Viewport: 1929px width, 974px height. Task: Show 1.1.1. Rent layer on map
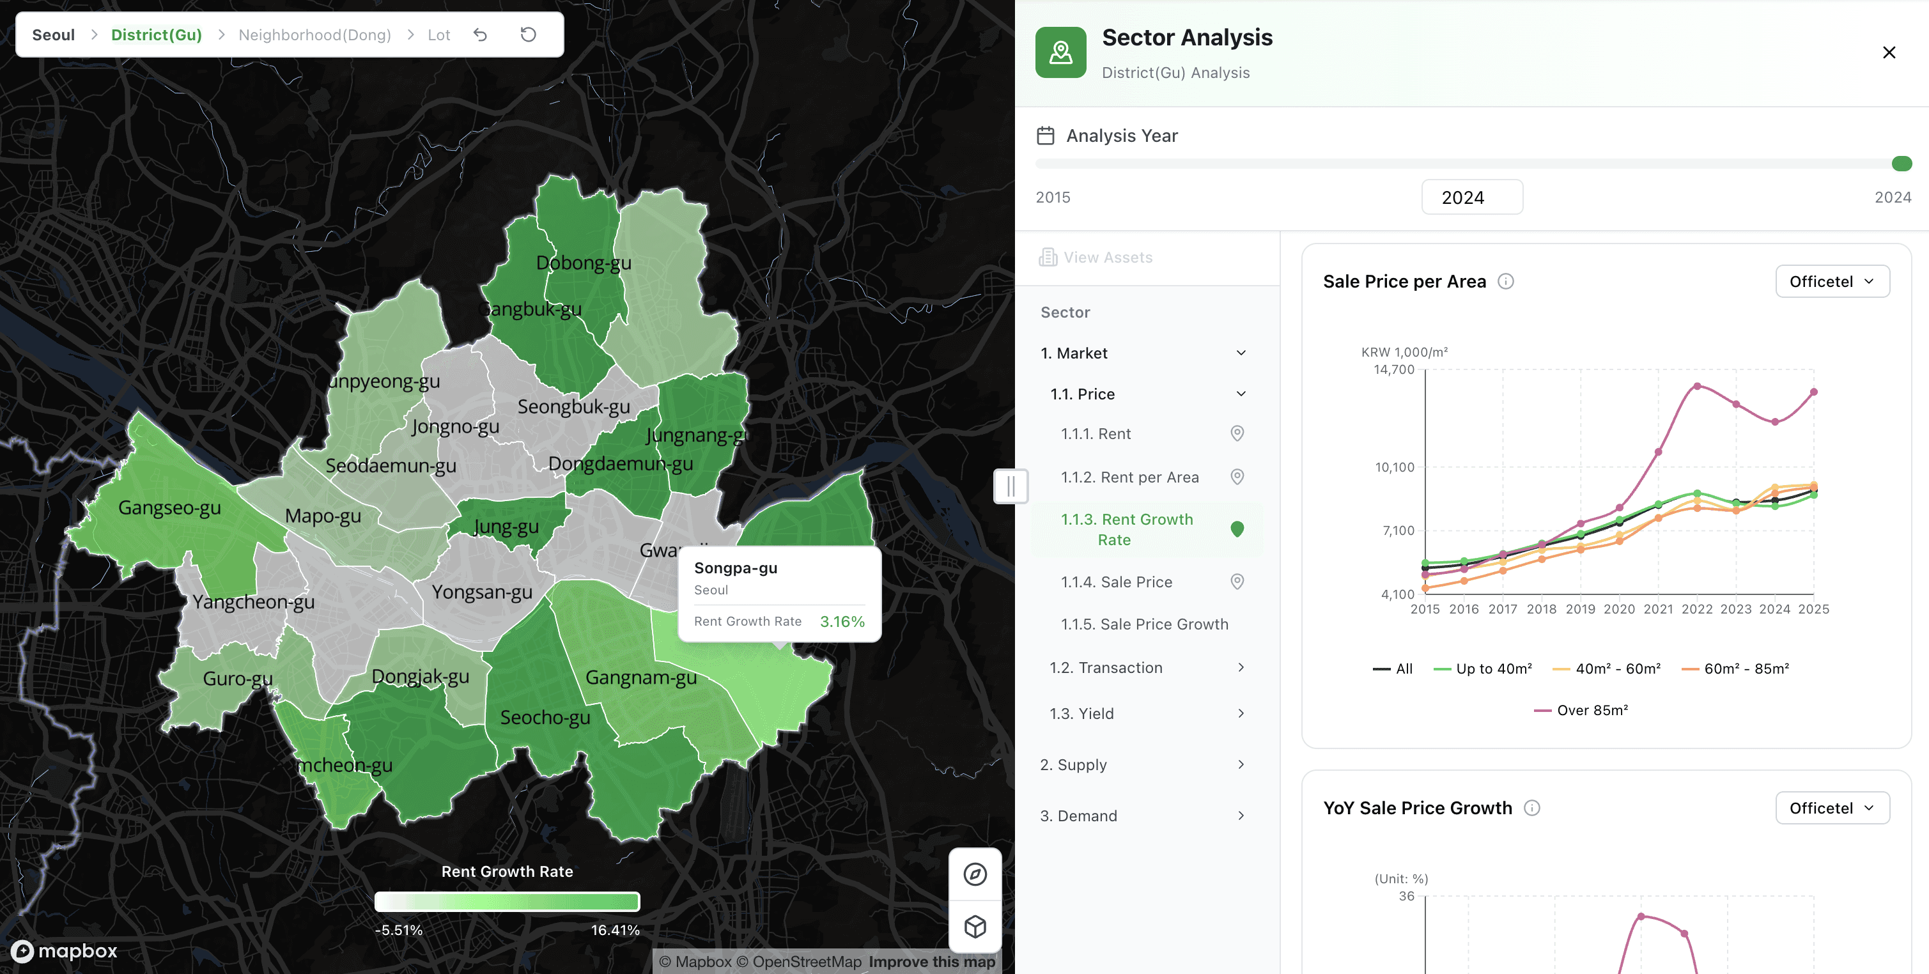coord(1237,433)
